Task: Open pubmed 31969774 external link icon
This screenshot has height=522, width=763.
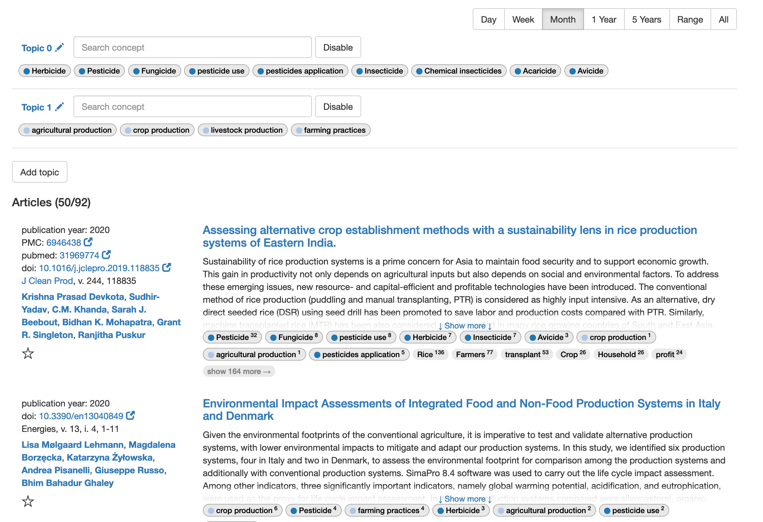Action: click(x=107, y=255)
